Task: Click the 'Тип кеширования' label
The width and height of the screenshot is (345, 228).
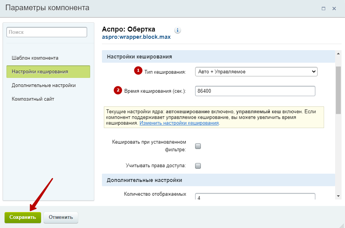Action: click(x=165, y=72)
